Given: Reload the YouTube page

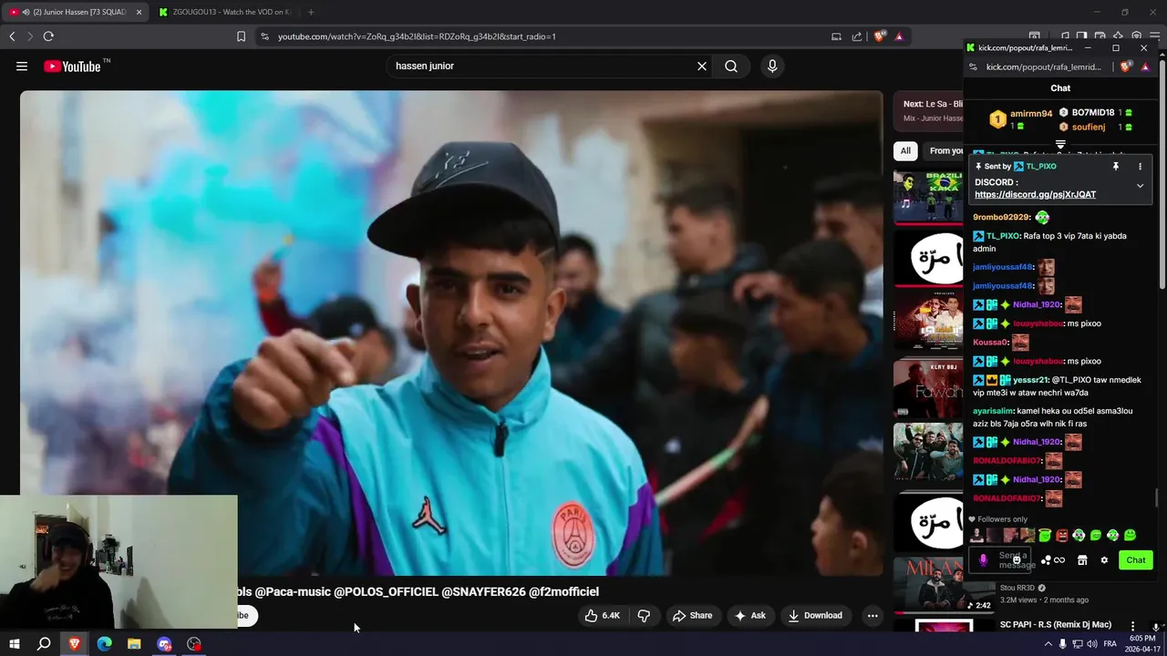Looking at the screenshot, I should (x=48, y=36).
